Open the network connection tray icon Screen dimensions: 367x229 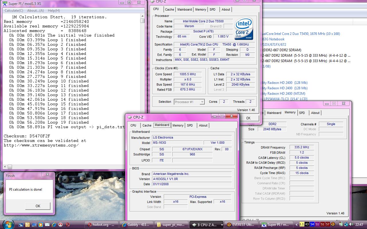(x=346, y=224)
